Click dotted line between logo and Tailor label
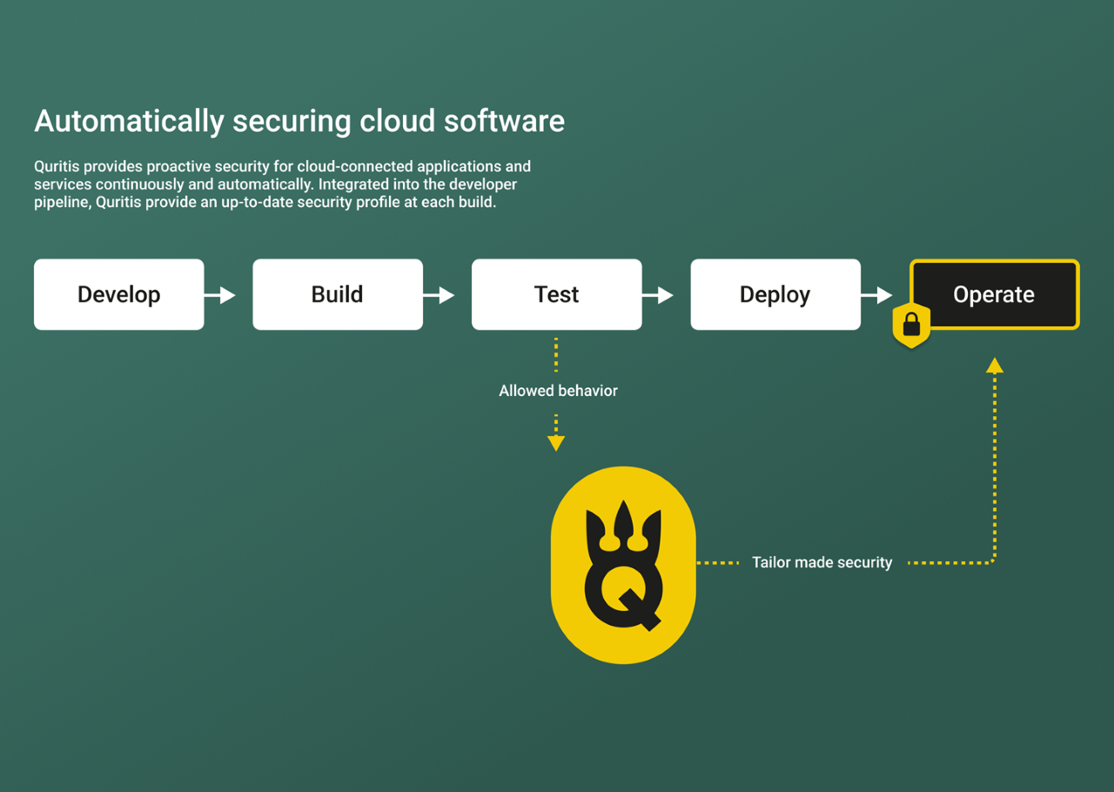The height and width of the screenshot is (792, 1114). click(719, 563)
